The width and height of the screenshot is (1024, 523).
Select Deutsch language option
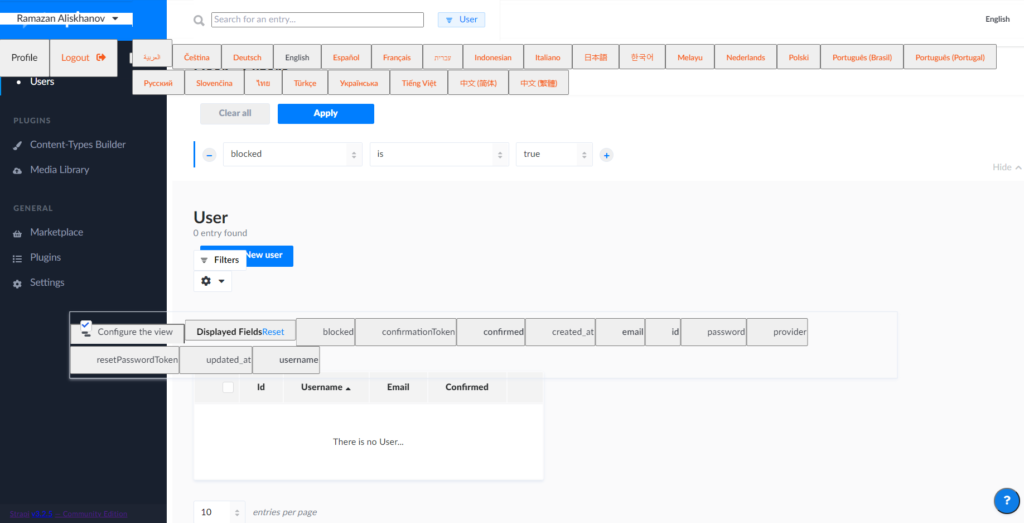click(x=247, y=57)
